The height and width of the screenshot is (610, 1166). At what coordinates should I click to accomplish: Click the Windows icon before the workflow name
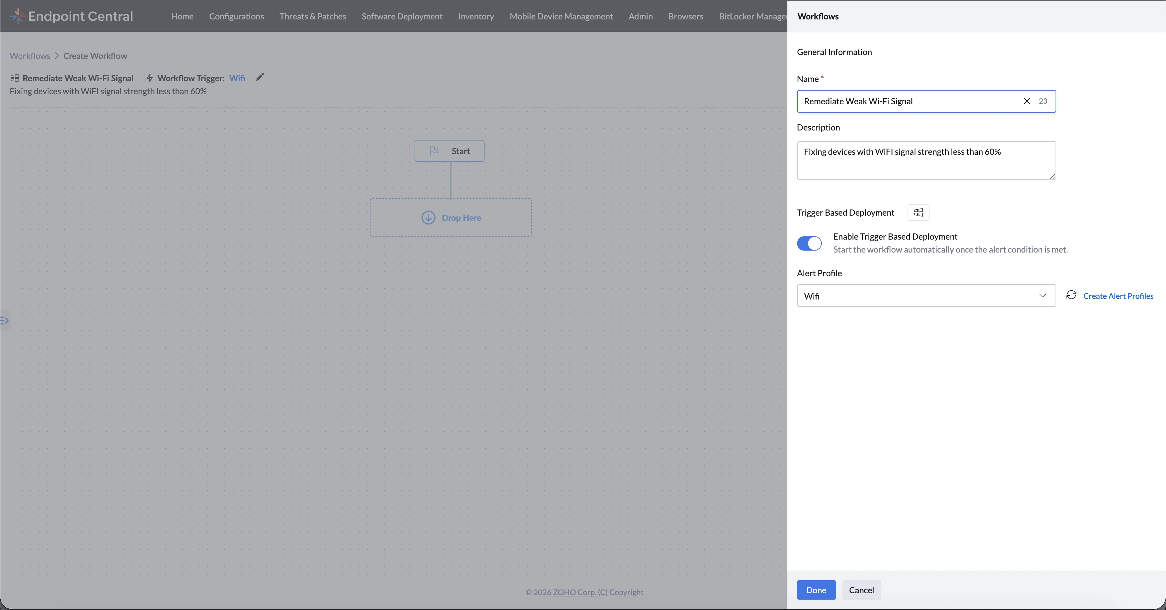(15, 78)
